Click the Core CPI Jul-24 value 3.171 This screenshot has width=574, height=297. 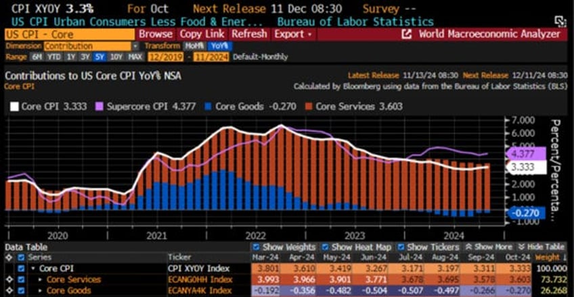(x=410, y=269)
